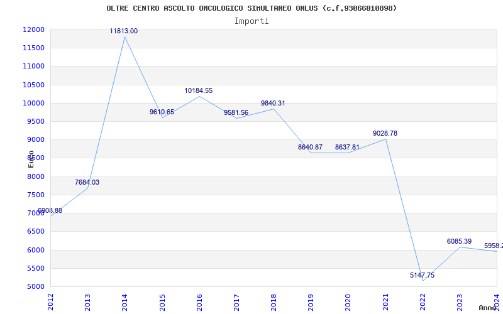
Task: Click the 11813.00 peak data label
Action: 124,31
